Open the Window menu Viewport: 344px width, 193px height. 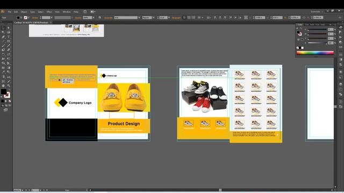tap(67, 12)
